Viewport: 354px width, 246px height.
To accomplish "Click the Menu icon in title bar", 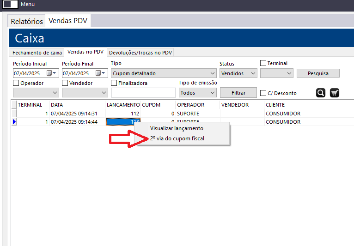I will [x=10, y=4].
